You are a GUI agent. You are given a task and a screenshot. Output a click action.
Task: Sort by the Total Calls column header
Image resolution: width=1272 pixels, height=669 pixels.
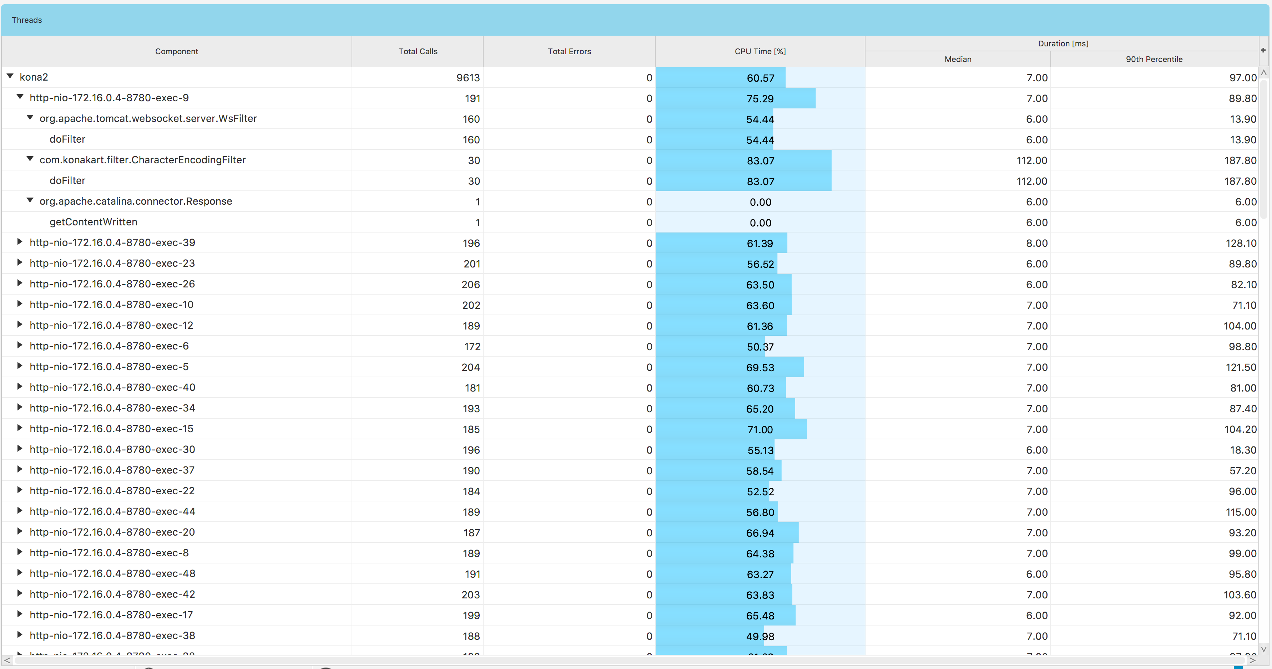click(418, 51)
